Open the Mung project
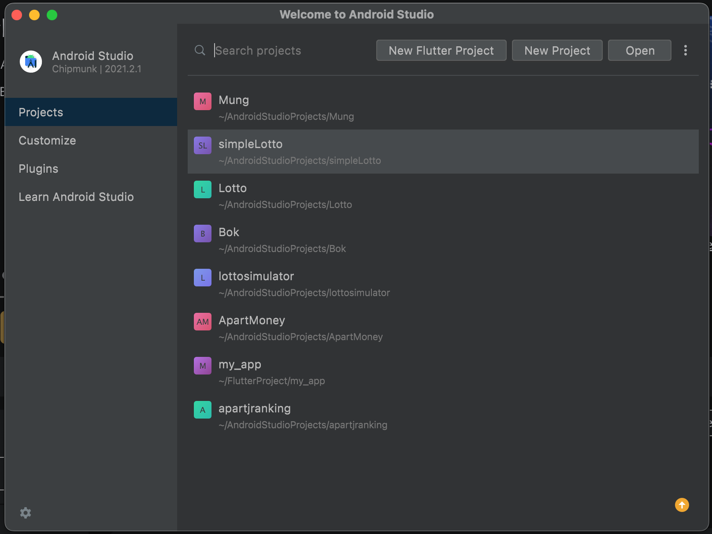The image size is (712, 534). (x=443, y=108)
